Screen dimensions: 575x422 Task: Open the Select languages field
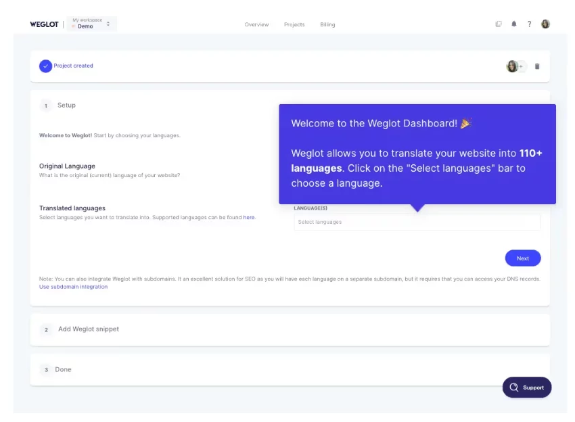(x=417, y=222)
